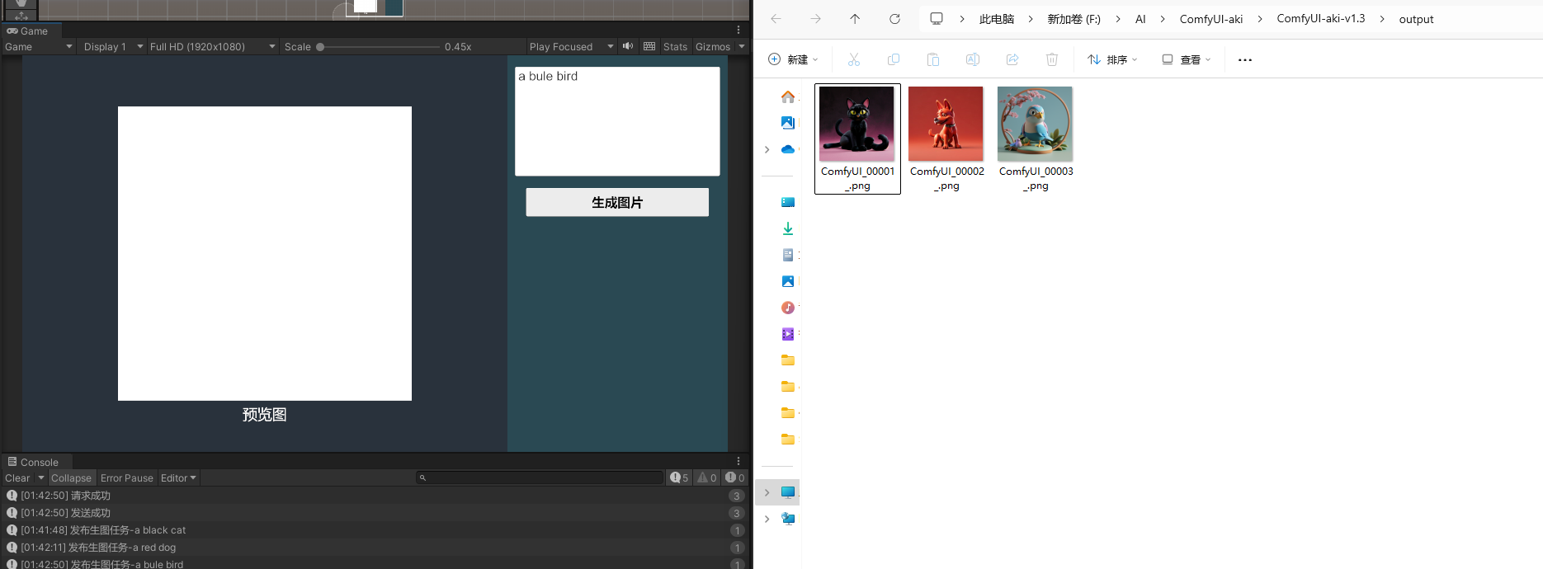Open the Music sidebar icon
This screenshot has width=1543, height=569.
[x=788, y=308]
